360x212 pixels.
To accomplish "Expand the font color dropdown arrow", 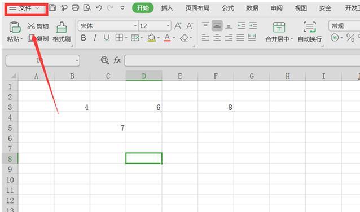I will pos(174,38).
